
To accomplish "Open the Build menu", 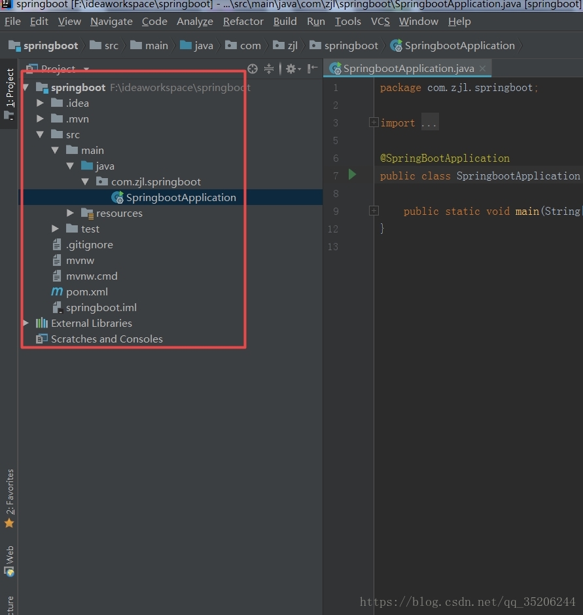I will (285, 22).
